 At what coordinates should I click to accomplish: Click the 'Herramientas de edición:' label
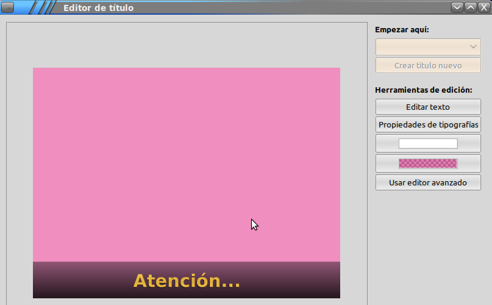pos(424,90)
